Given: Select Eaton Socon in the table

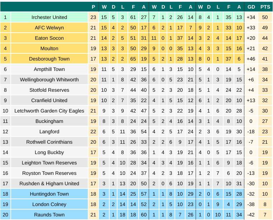Looking at the screenshot, I should tap(49, 38).
